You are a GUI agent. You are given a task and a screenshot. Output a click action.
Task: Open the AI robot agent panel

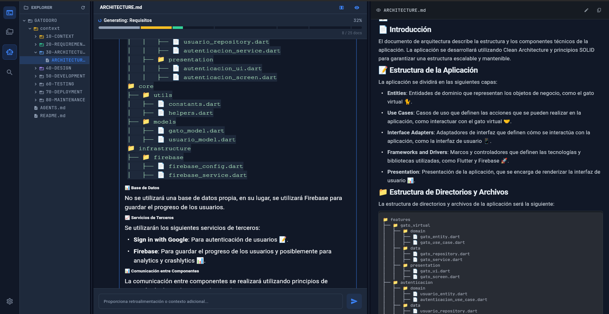[10, 52]
